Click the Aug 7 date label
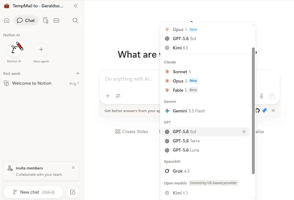The width and height of the screenshot is (294, 200). (x=74, y=83)
